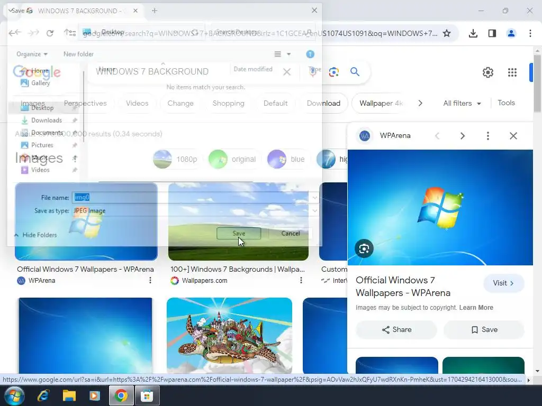Open Google apps grid
Screen dimensions: 542x406
click(512, 72)
